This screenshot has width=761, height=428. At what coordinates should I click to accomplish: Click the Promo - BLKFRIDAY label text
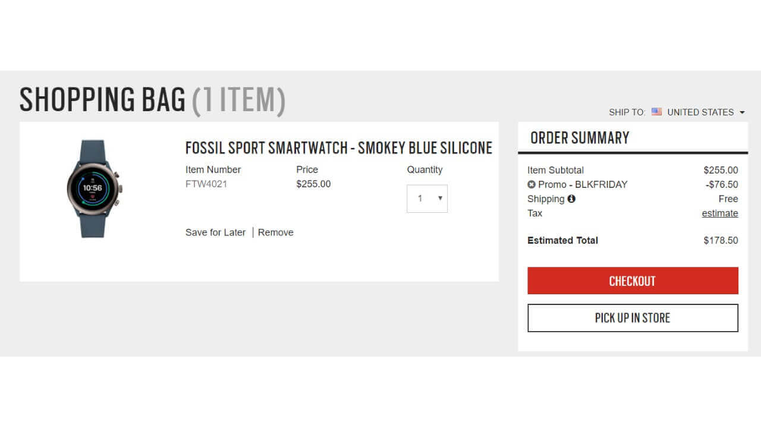pos(583,185)
